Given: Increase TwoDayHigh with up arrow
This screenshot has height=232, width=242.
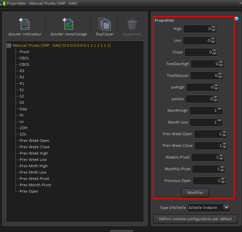Looking at the screenshot, I should (x=221, y=62).
